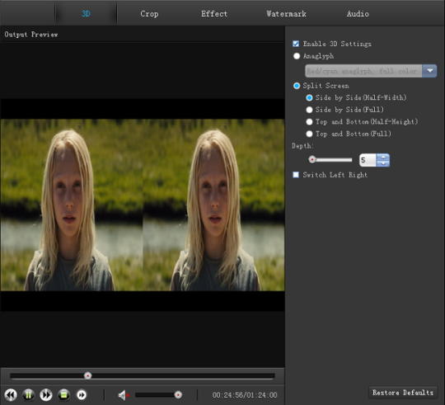Uncheck Enable 3D Settings checkbox
Viewport: 445px width, 405px height.
(296, 44)
